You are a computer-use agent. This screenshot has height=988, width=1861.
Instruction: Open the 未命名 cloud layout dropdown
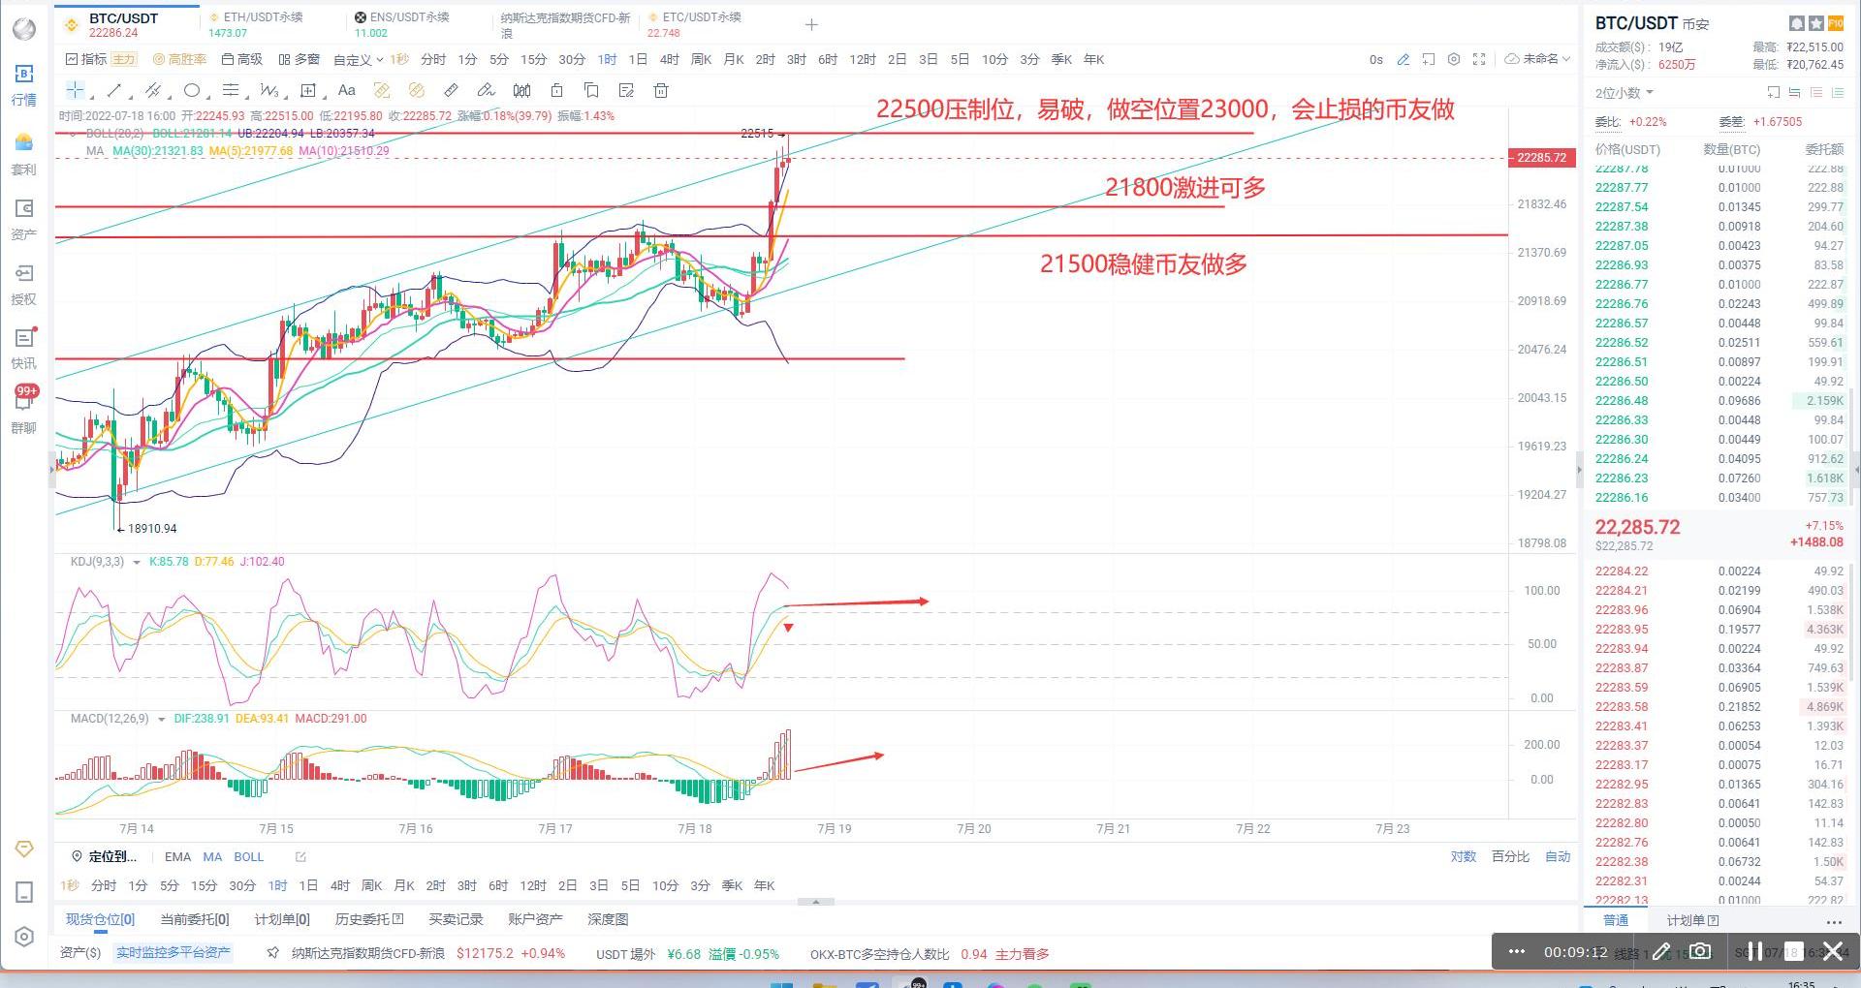click(x=1537, y=59)
